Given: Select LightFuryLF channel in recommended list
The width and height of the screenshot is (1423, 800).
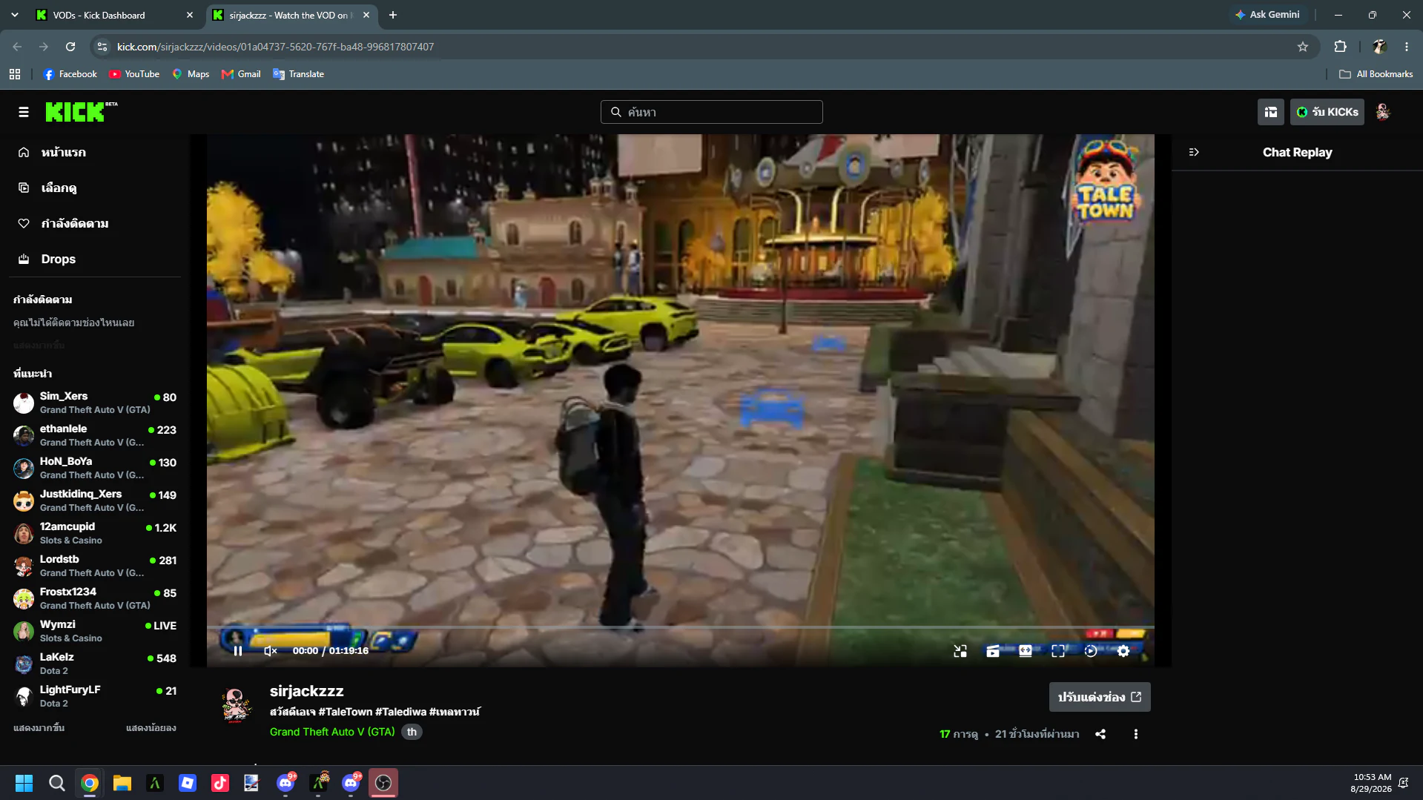Looking at the screenshot, I should click(95, 696).
